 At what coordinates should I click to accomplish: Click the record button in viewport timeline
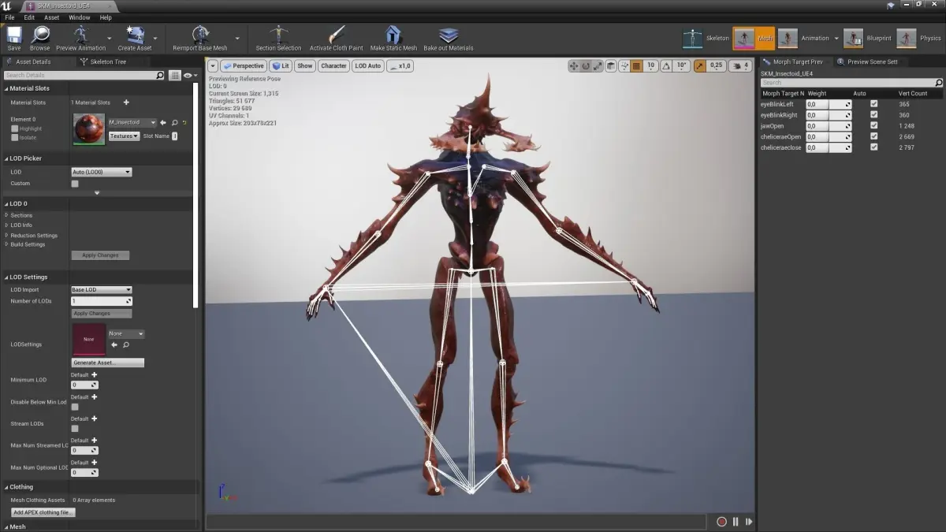click(721, 522)
